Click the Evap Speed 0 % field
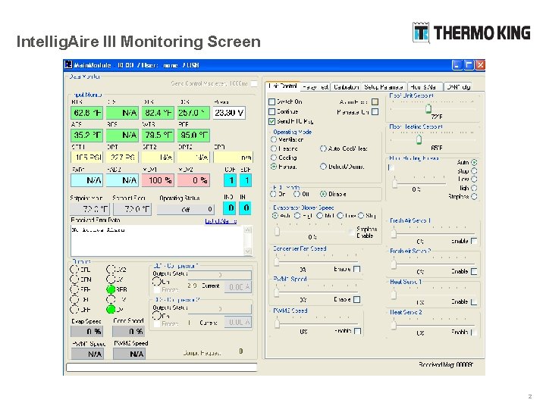The width and height of the screenshot is (546, 409). point(87,331)
